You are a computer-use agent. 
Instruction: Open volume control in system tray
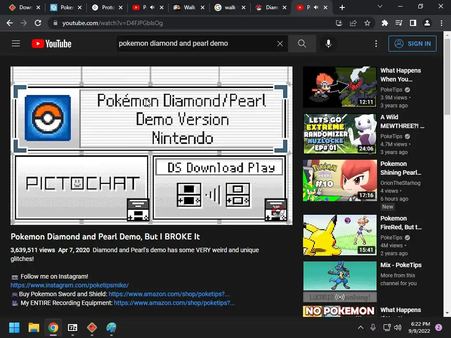point(398,327)
